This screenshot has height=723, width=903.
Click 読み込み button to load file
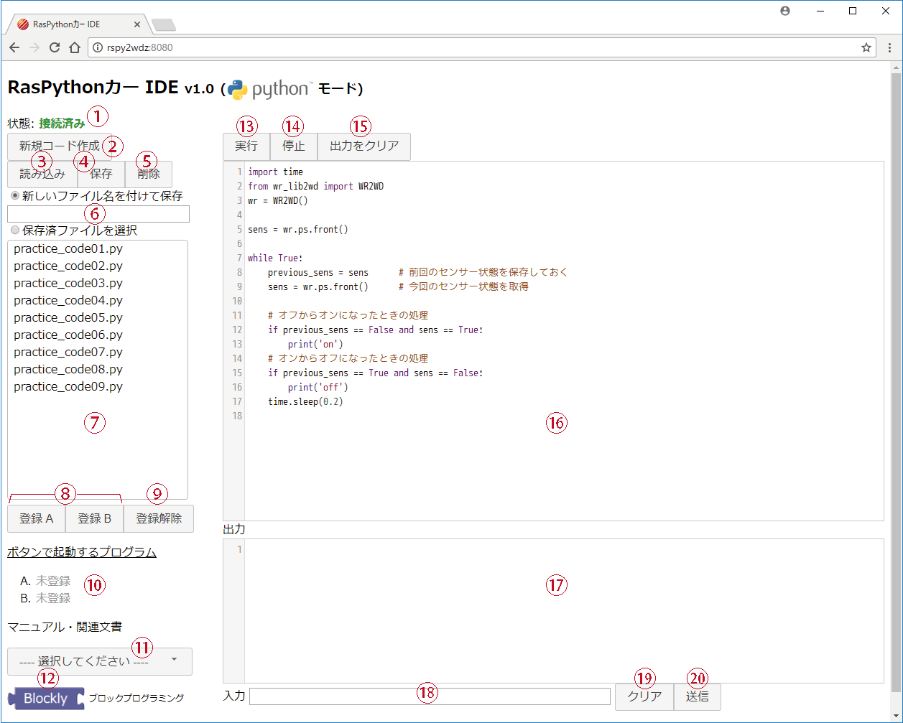[42, 174]
